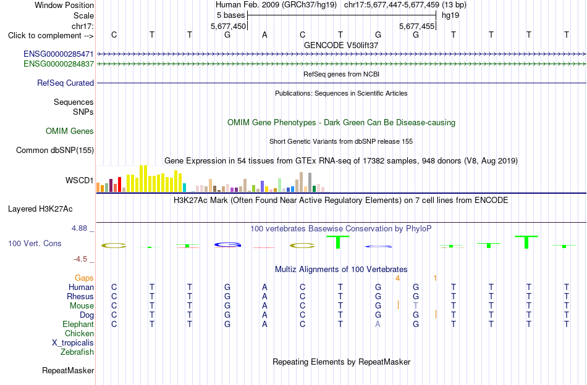Click the ENSG00000284837 gene label
Screen dimensions: 587x385
tap(59, 64)
